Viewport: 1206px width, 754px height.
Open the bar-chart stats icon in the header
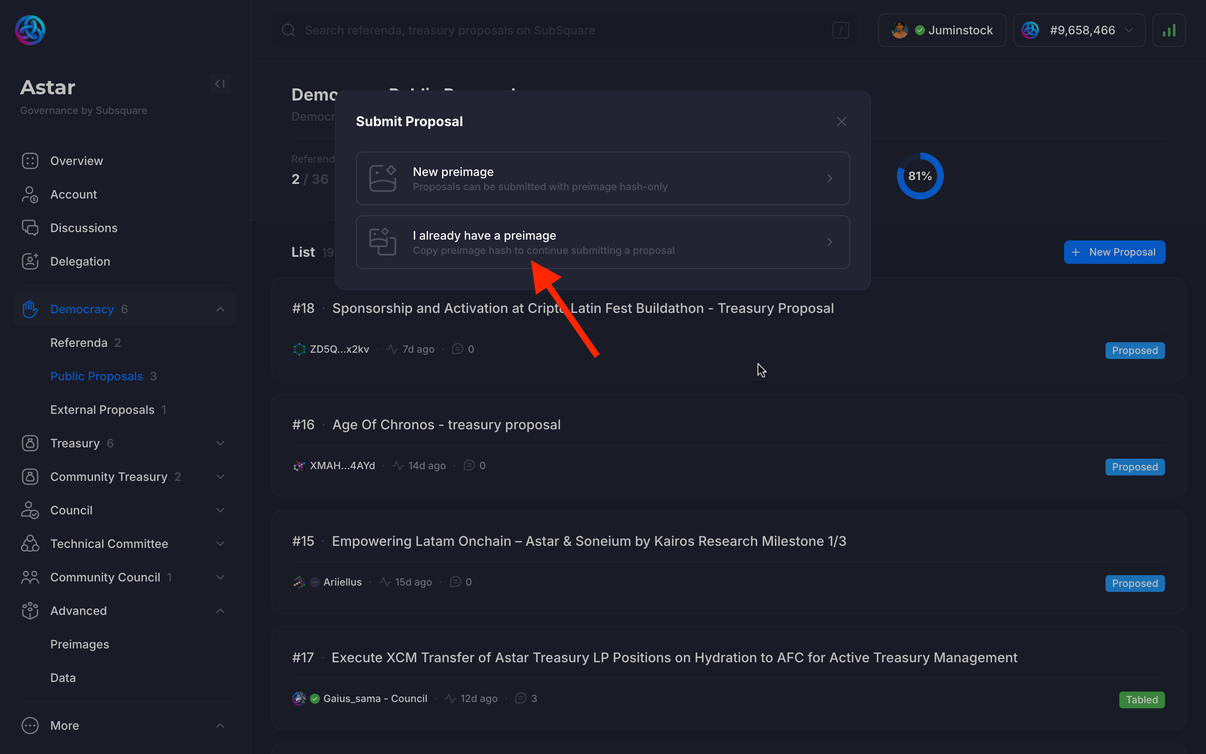(x=1169, y=31)
